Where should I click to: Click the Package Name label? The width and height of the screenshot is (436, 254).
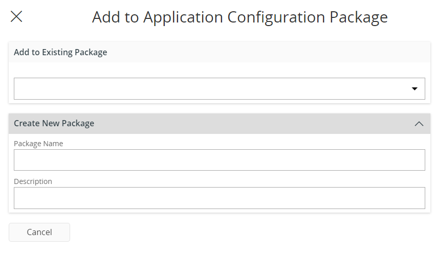[x=38, y=144]
